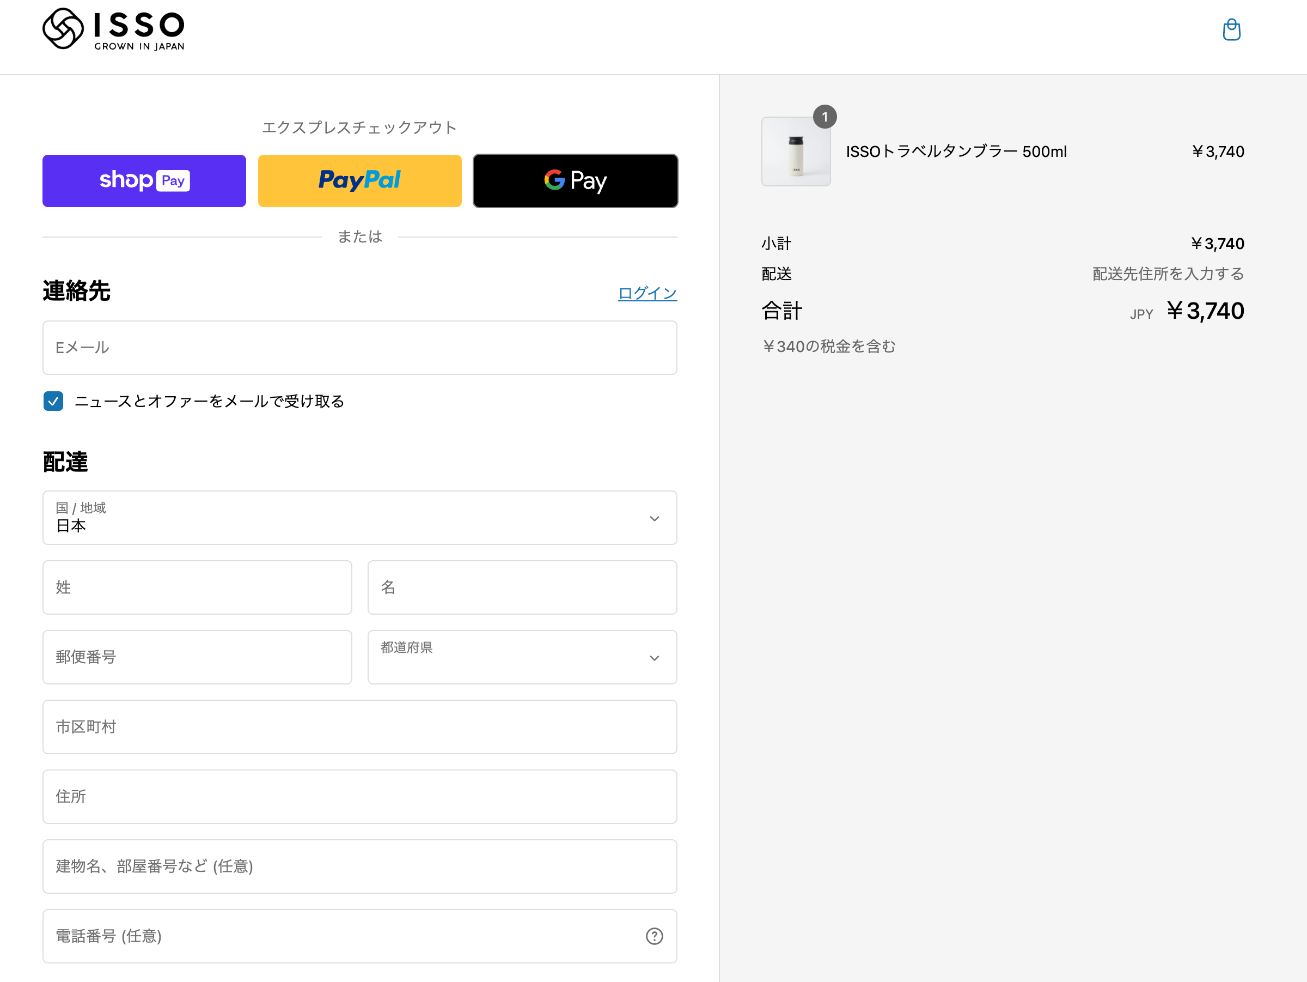Viewport: 1307px width, 982px height.
Task: Pay with Shop Pay button
Action: 144,181
